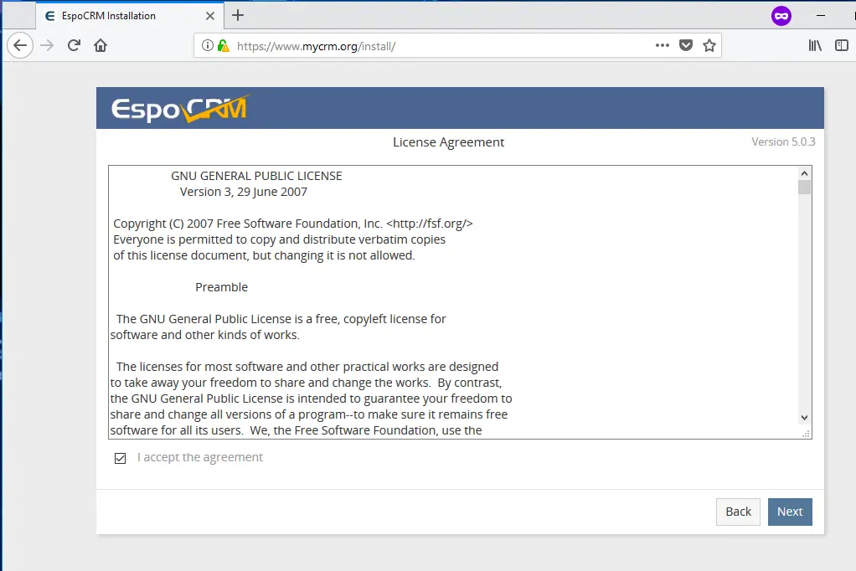856x571 pixels.
Task: Select the EspoCRM Installation tab
Action: click(x=130, y=16)
